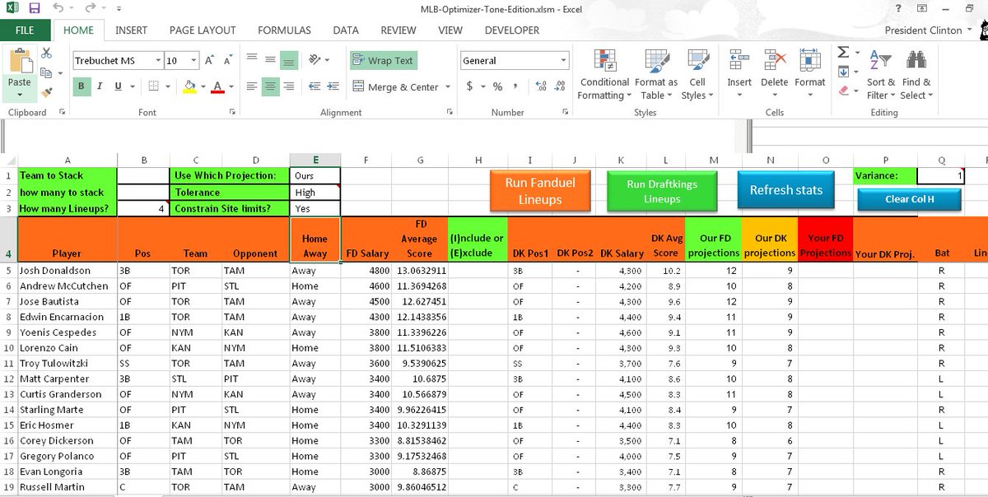
Task: Open Excel Help question mark
Action: coord(898,8)
